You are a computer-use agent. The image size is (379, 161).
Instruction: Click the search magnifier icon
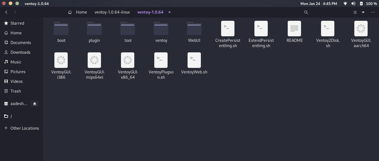(x=306, y=12)
